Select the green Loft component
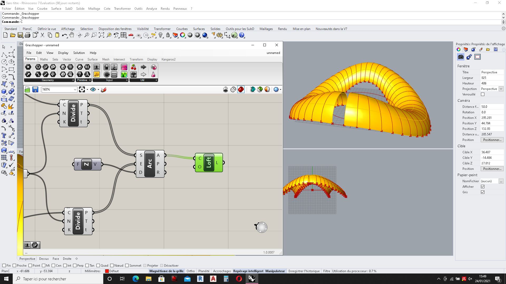This screenshot has height=284, width=506. tap(209, 163)
